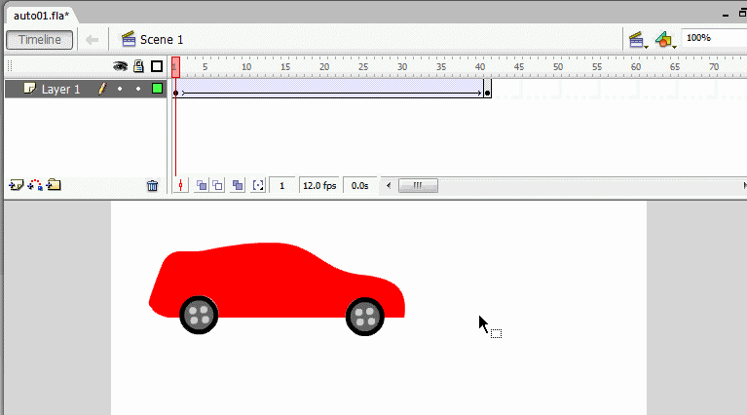Toggle Layer 1 green outline color square

pyautogui.click(x=157, y=89)
